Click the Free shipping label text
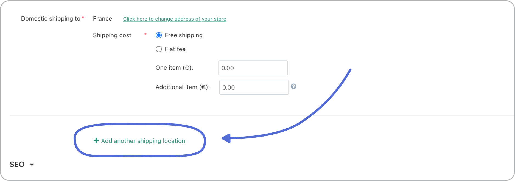Screen dimensions: 515x181 pos(184,35)
